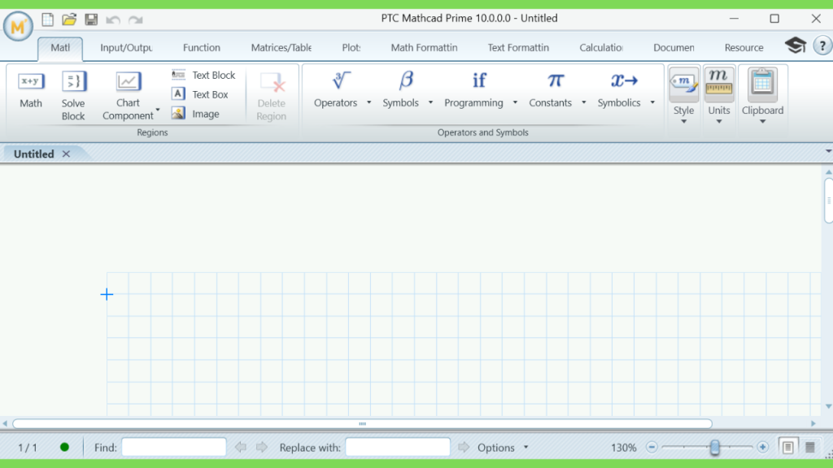Open the Clipboard group
The height and width of the screenshot is (468, 833).
(763, 96)
